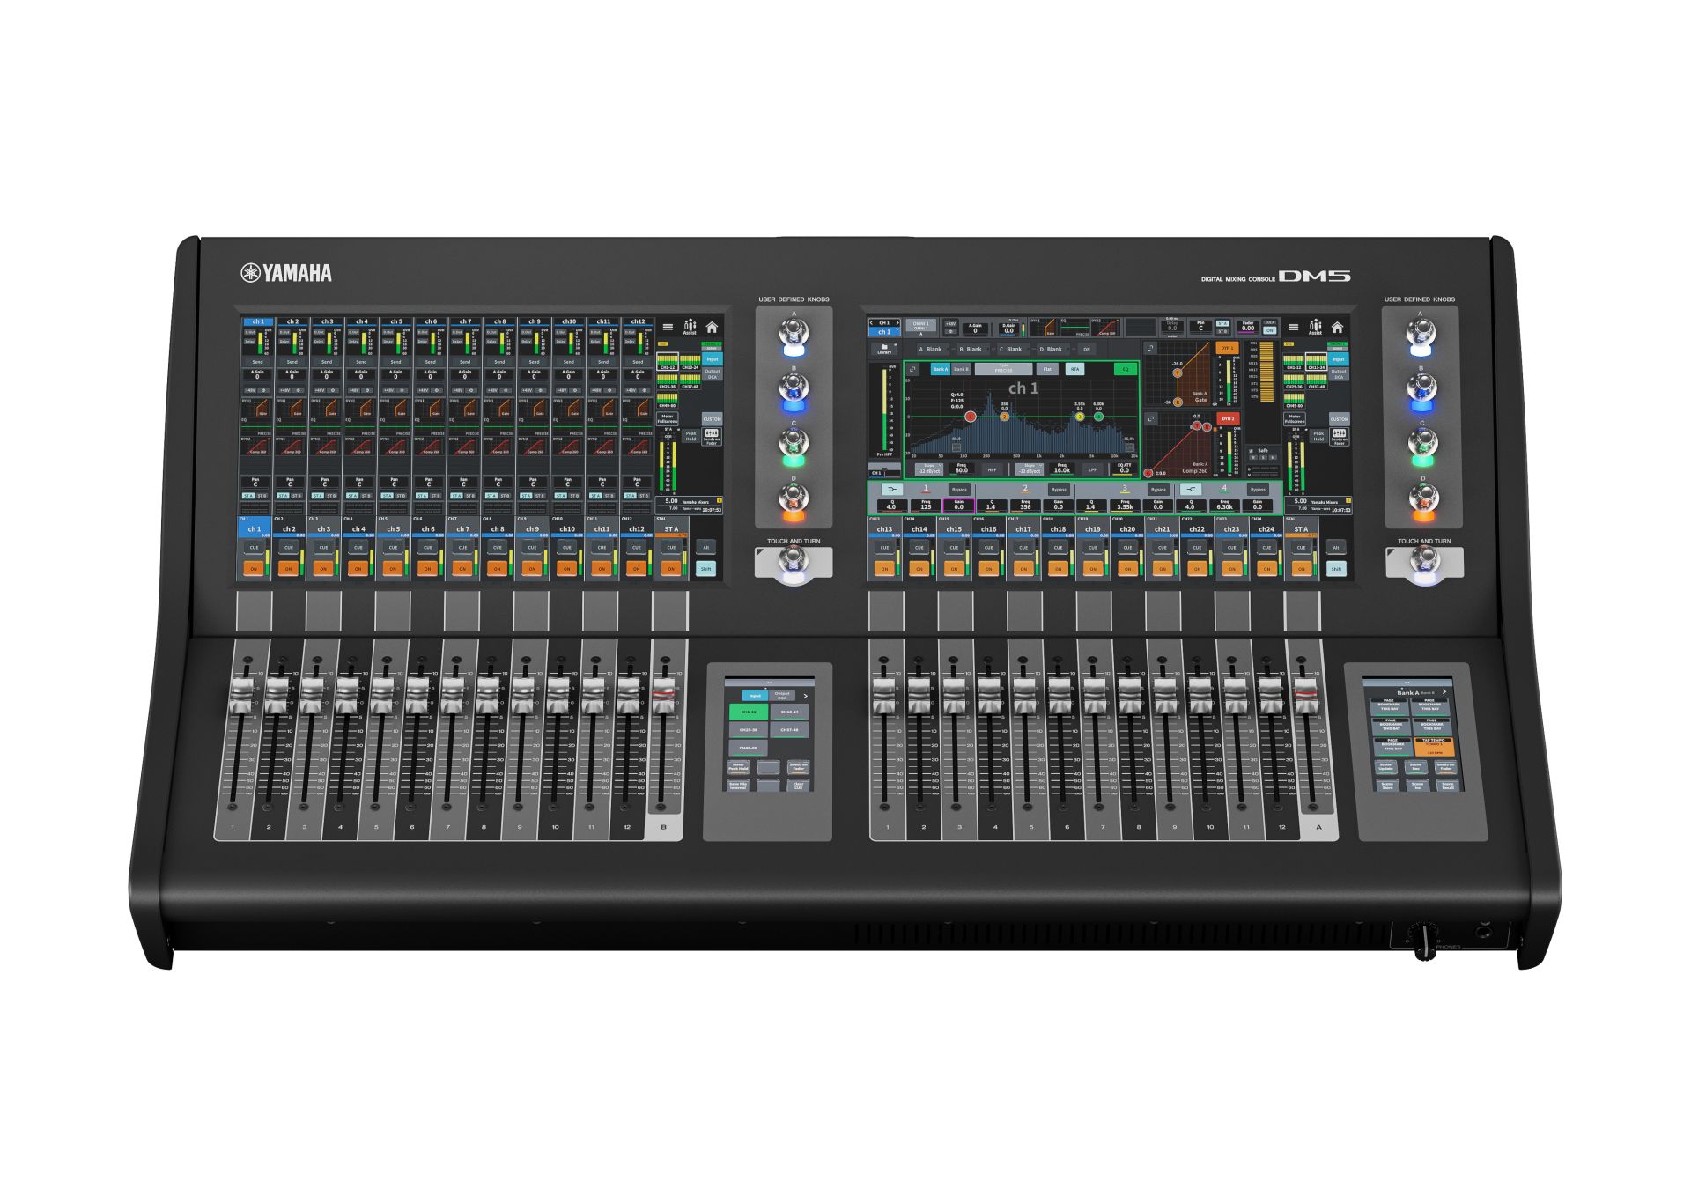Select the orange EQ band 2 node
Image resolution: width=1691 pixels, height=1196 pixels.
[1004, 417]
